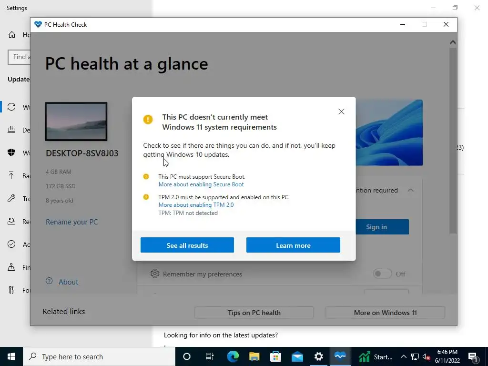Click the Sign in button
The image size is (488, 366).
[x=382, y=227]
